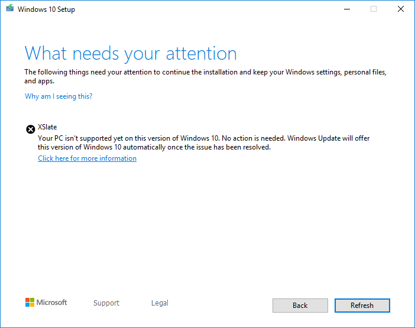Click the Microsoft logo
Viewport: 415px width, 328px height.
point(46,303)
